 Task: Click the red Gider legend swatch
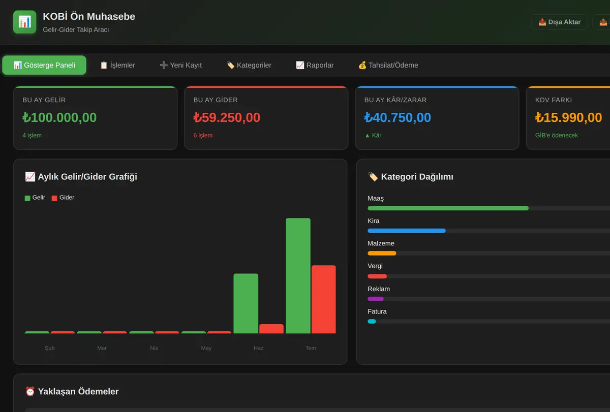[54, 198]
